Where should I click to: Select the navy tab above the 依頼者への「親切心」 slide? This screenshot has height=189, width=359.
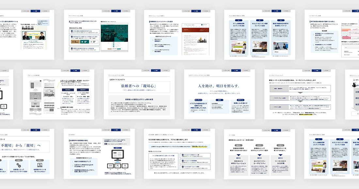pyautogui.click(x=156, y=70)
